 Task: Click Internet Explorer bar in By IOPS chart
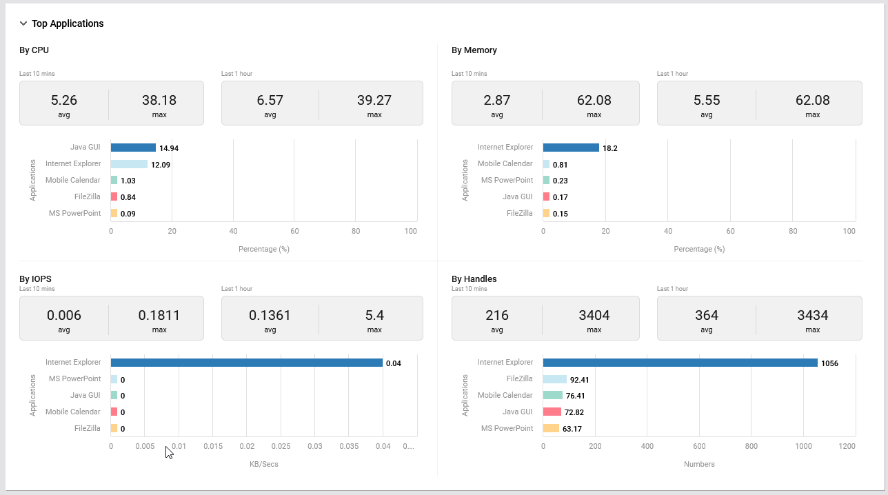[x=246, y=363]
